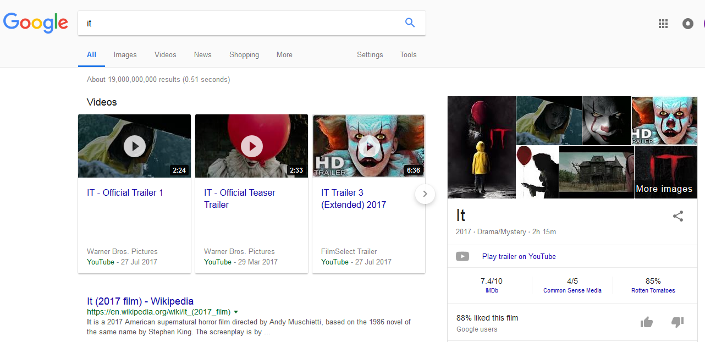Play the IT Official Trailer 1 video
This screenshot has width=705, height=342.
point(135,146)
